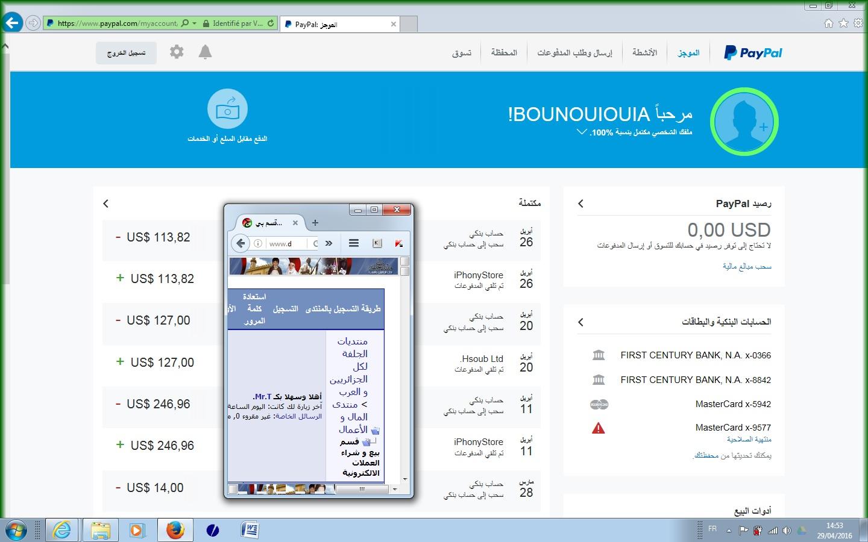Go back in the small Firefox window

(241, 243)
